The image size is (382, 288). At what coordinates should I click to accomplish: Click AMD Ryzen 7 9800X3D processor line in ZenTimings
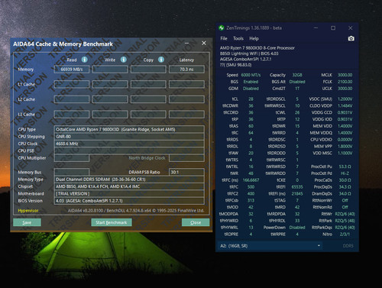click(257, 48)
